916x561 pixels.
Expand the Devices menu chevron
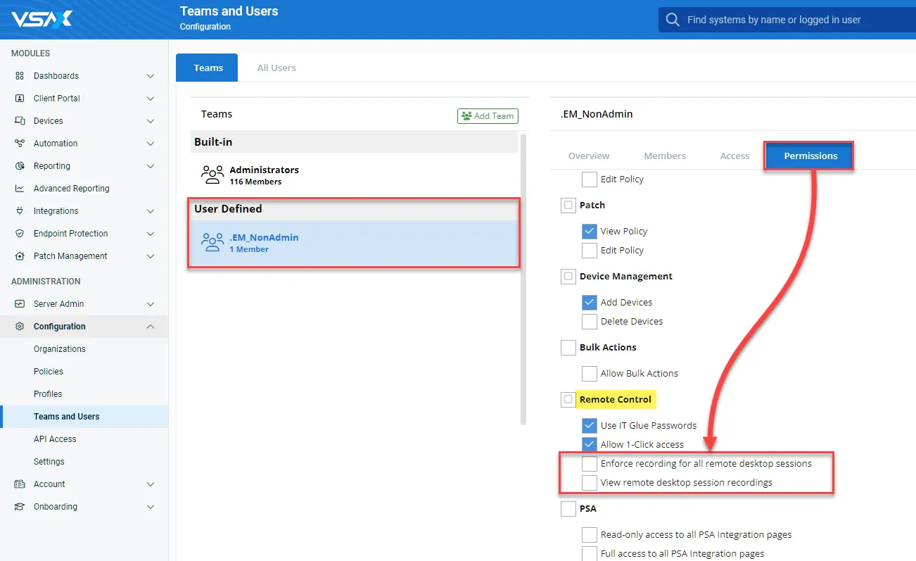150,121
